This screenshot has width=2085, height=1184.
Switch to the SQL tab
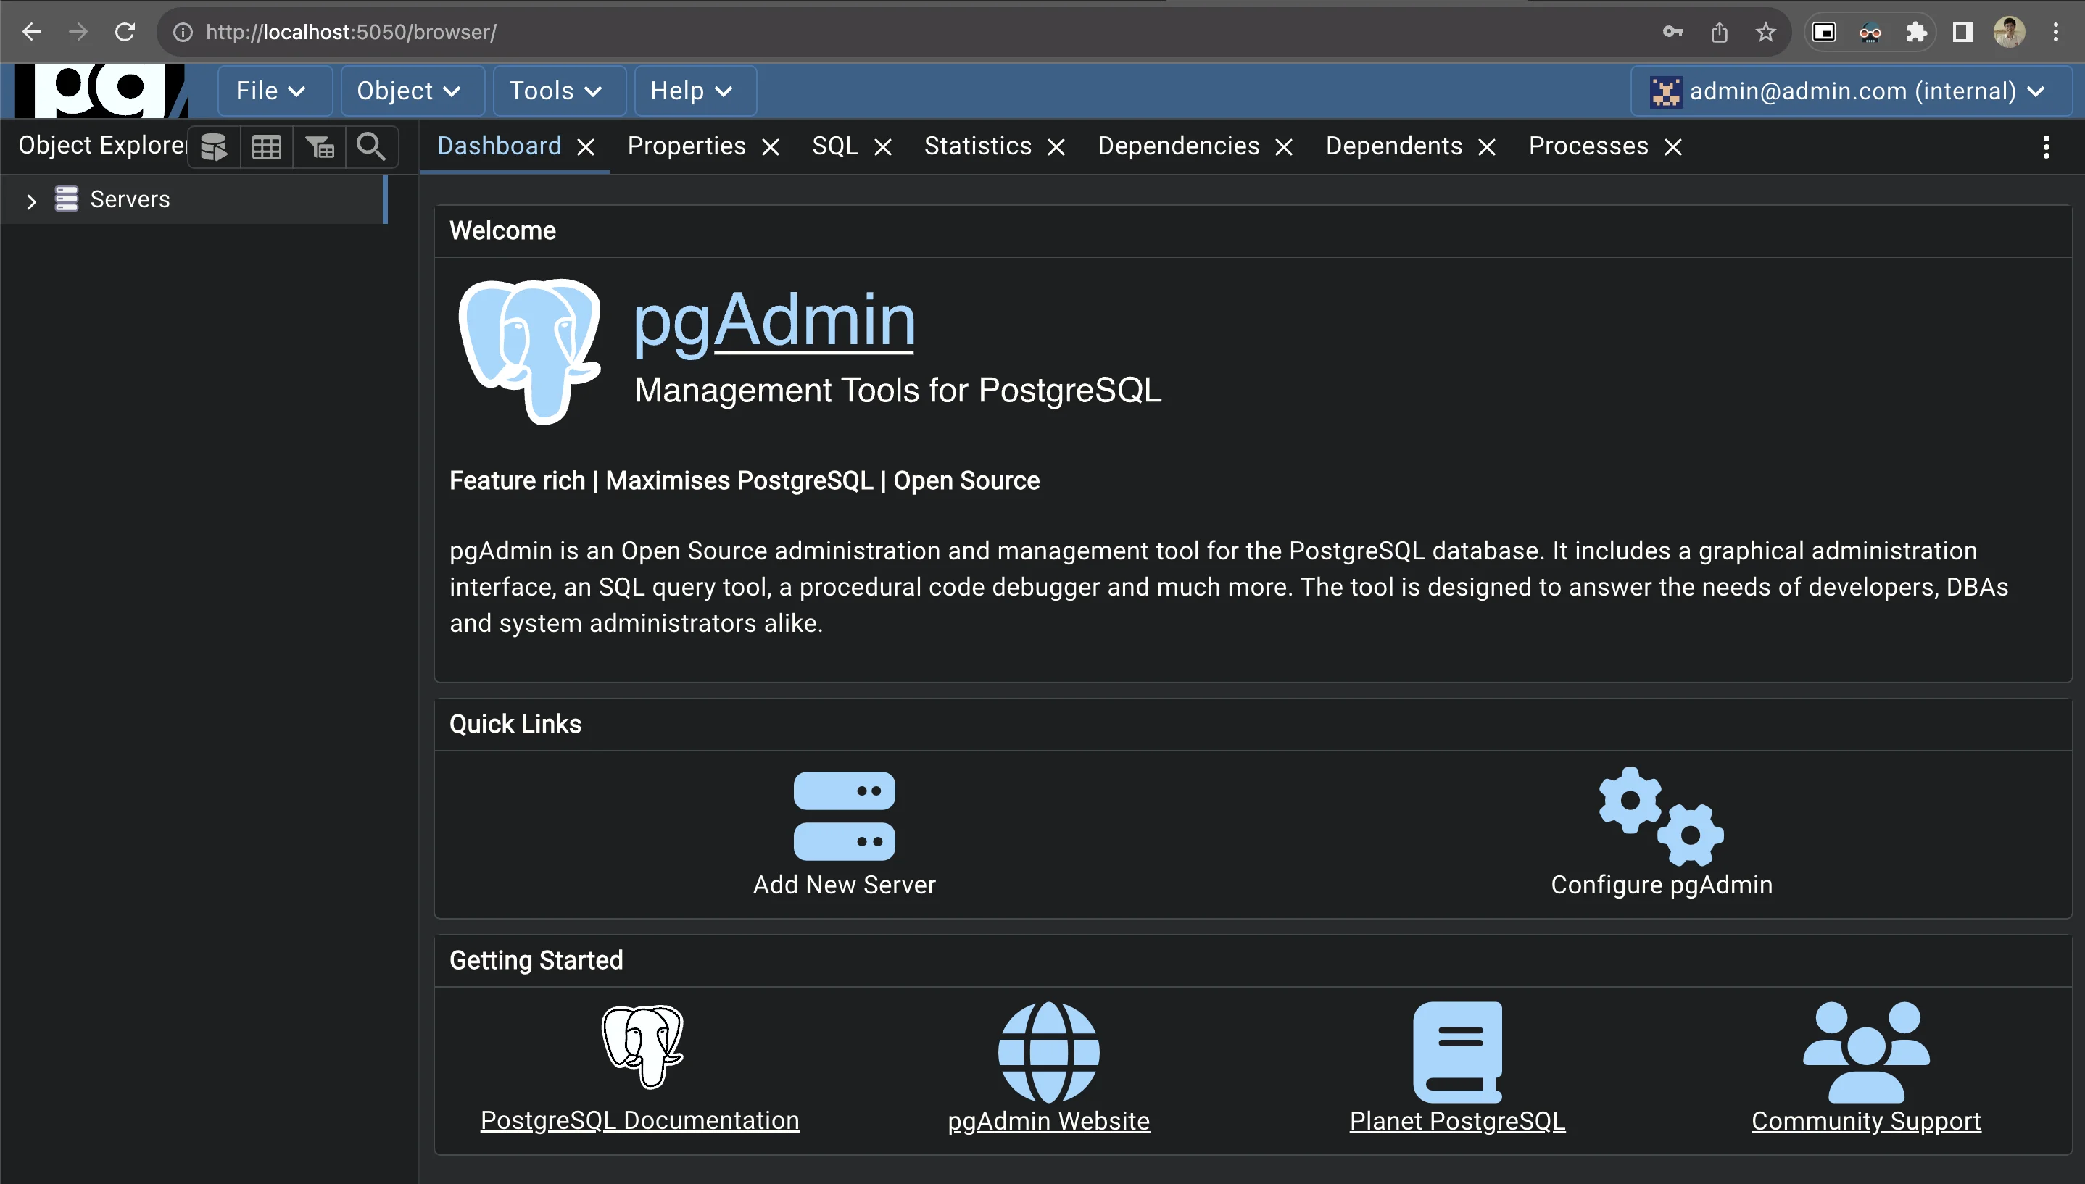coord(835,146)
